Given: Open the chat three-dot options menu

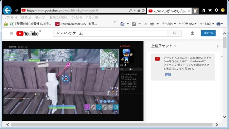Looking at the screenshot, I should pyautogui.click(x=218, y=46).
